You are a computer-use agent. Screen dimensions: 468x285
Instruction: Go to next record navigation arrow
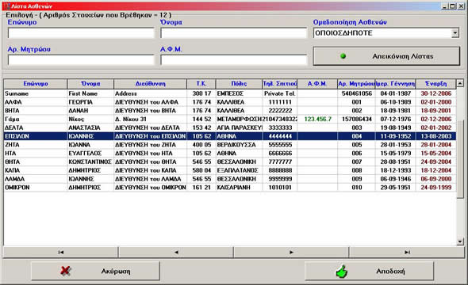coord(291,253)
